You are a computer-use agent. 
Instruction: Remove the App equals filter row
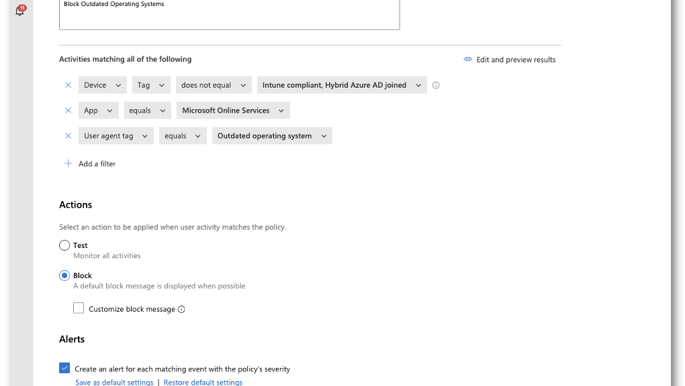point(68,111)
